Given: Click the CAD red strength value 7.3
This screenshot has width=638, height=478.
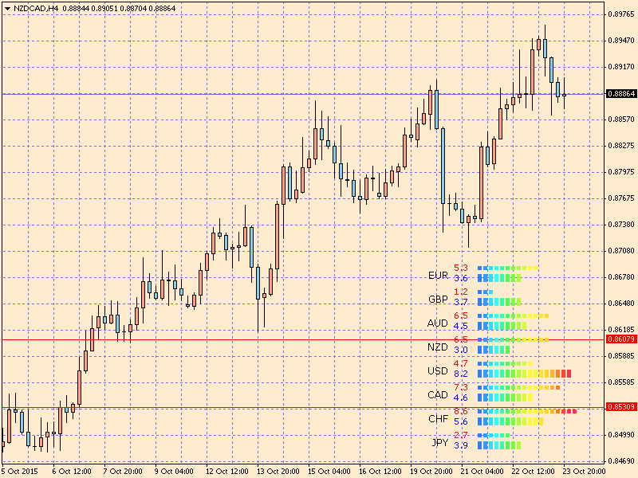Looking at the screenshot, I should coord(461,387).
